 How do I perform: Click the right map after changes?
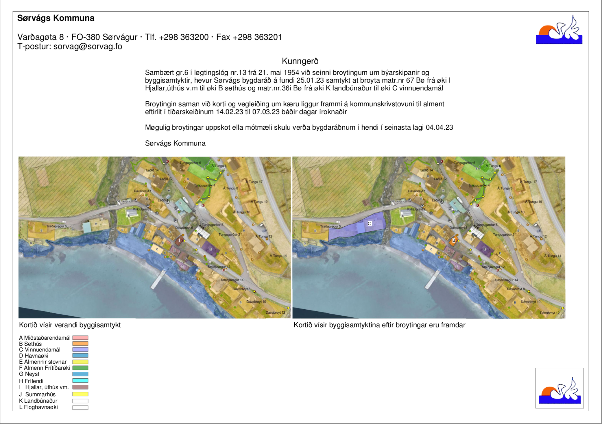(429, 237)
